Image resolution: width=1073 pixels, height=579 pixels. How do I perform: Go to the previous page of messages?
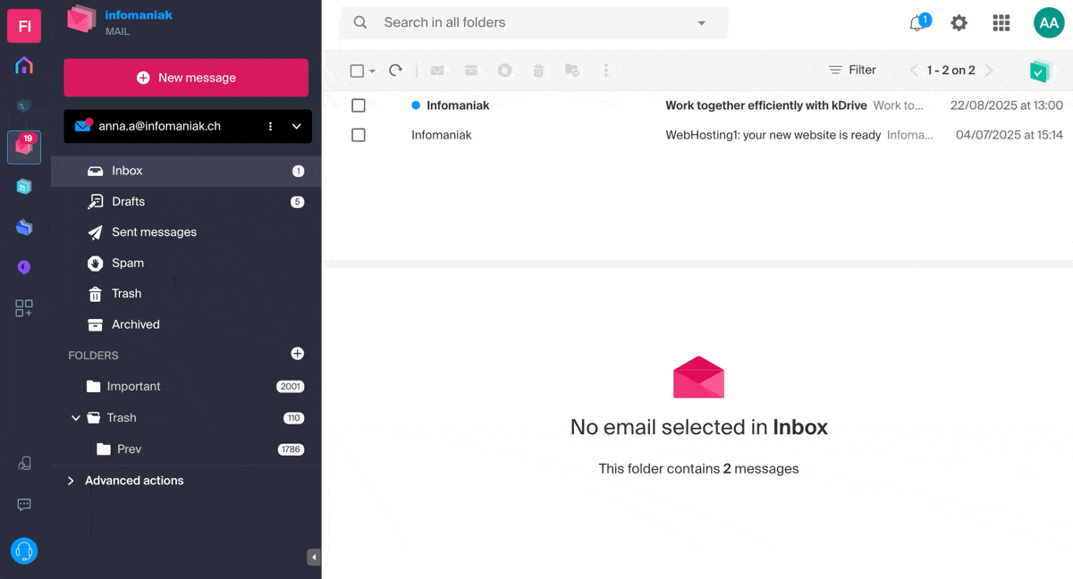(x=914, y=71)
